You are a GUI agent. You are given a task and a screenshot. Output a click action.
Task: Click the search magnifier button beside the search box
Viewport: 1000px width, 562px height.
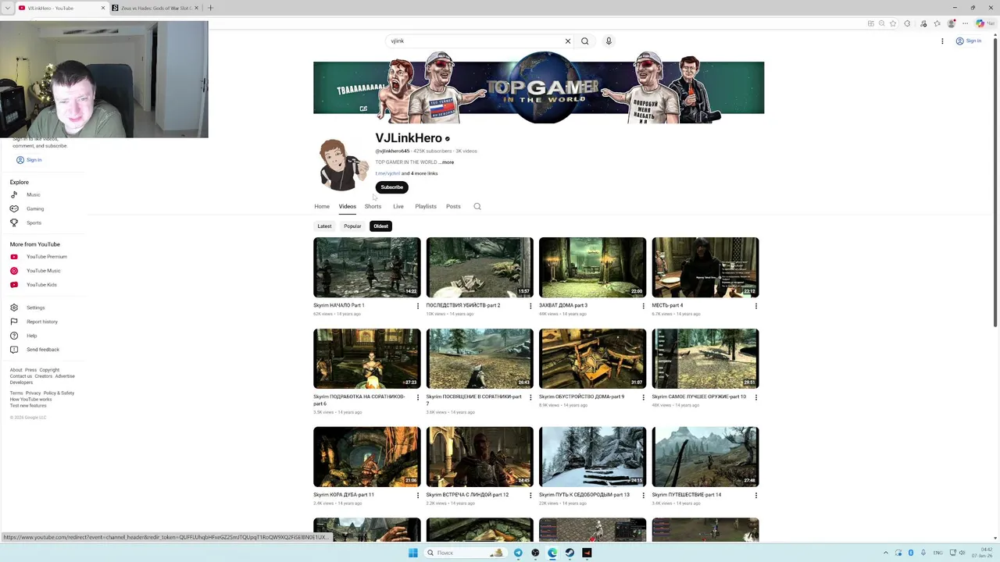584,41
